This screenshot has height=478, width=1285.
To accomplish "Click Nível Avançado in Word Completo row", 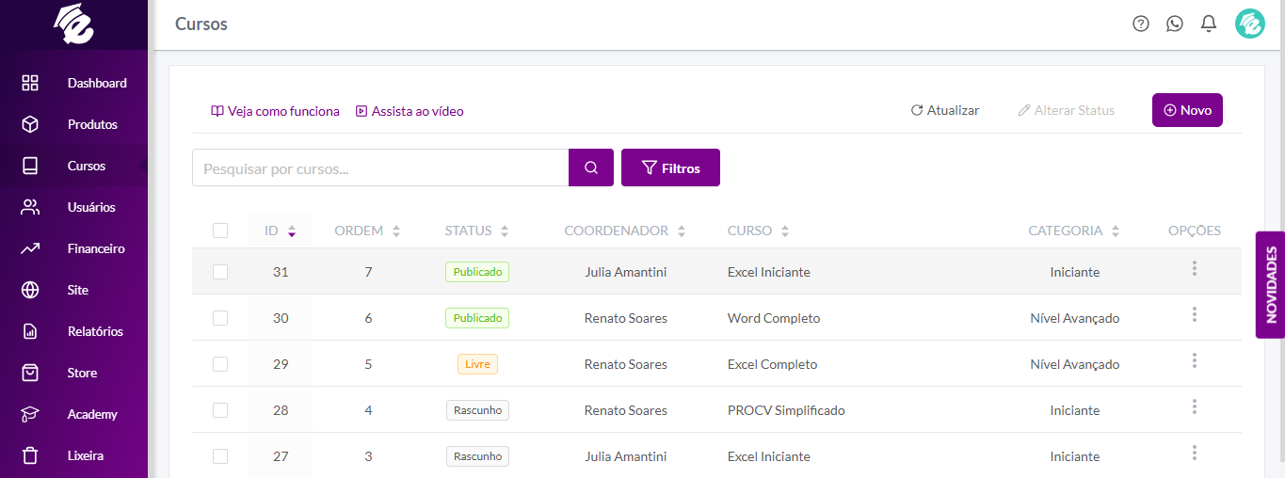I will point(1074,318).
